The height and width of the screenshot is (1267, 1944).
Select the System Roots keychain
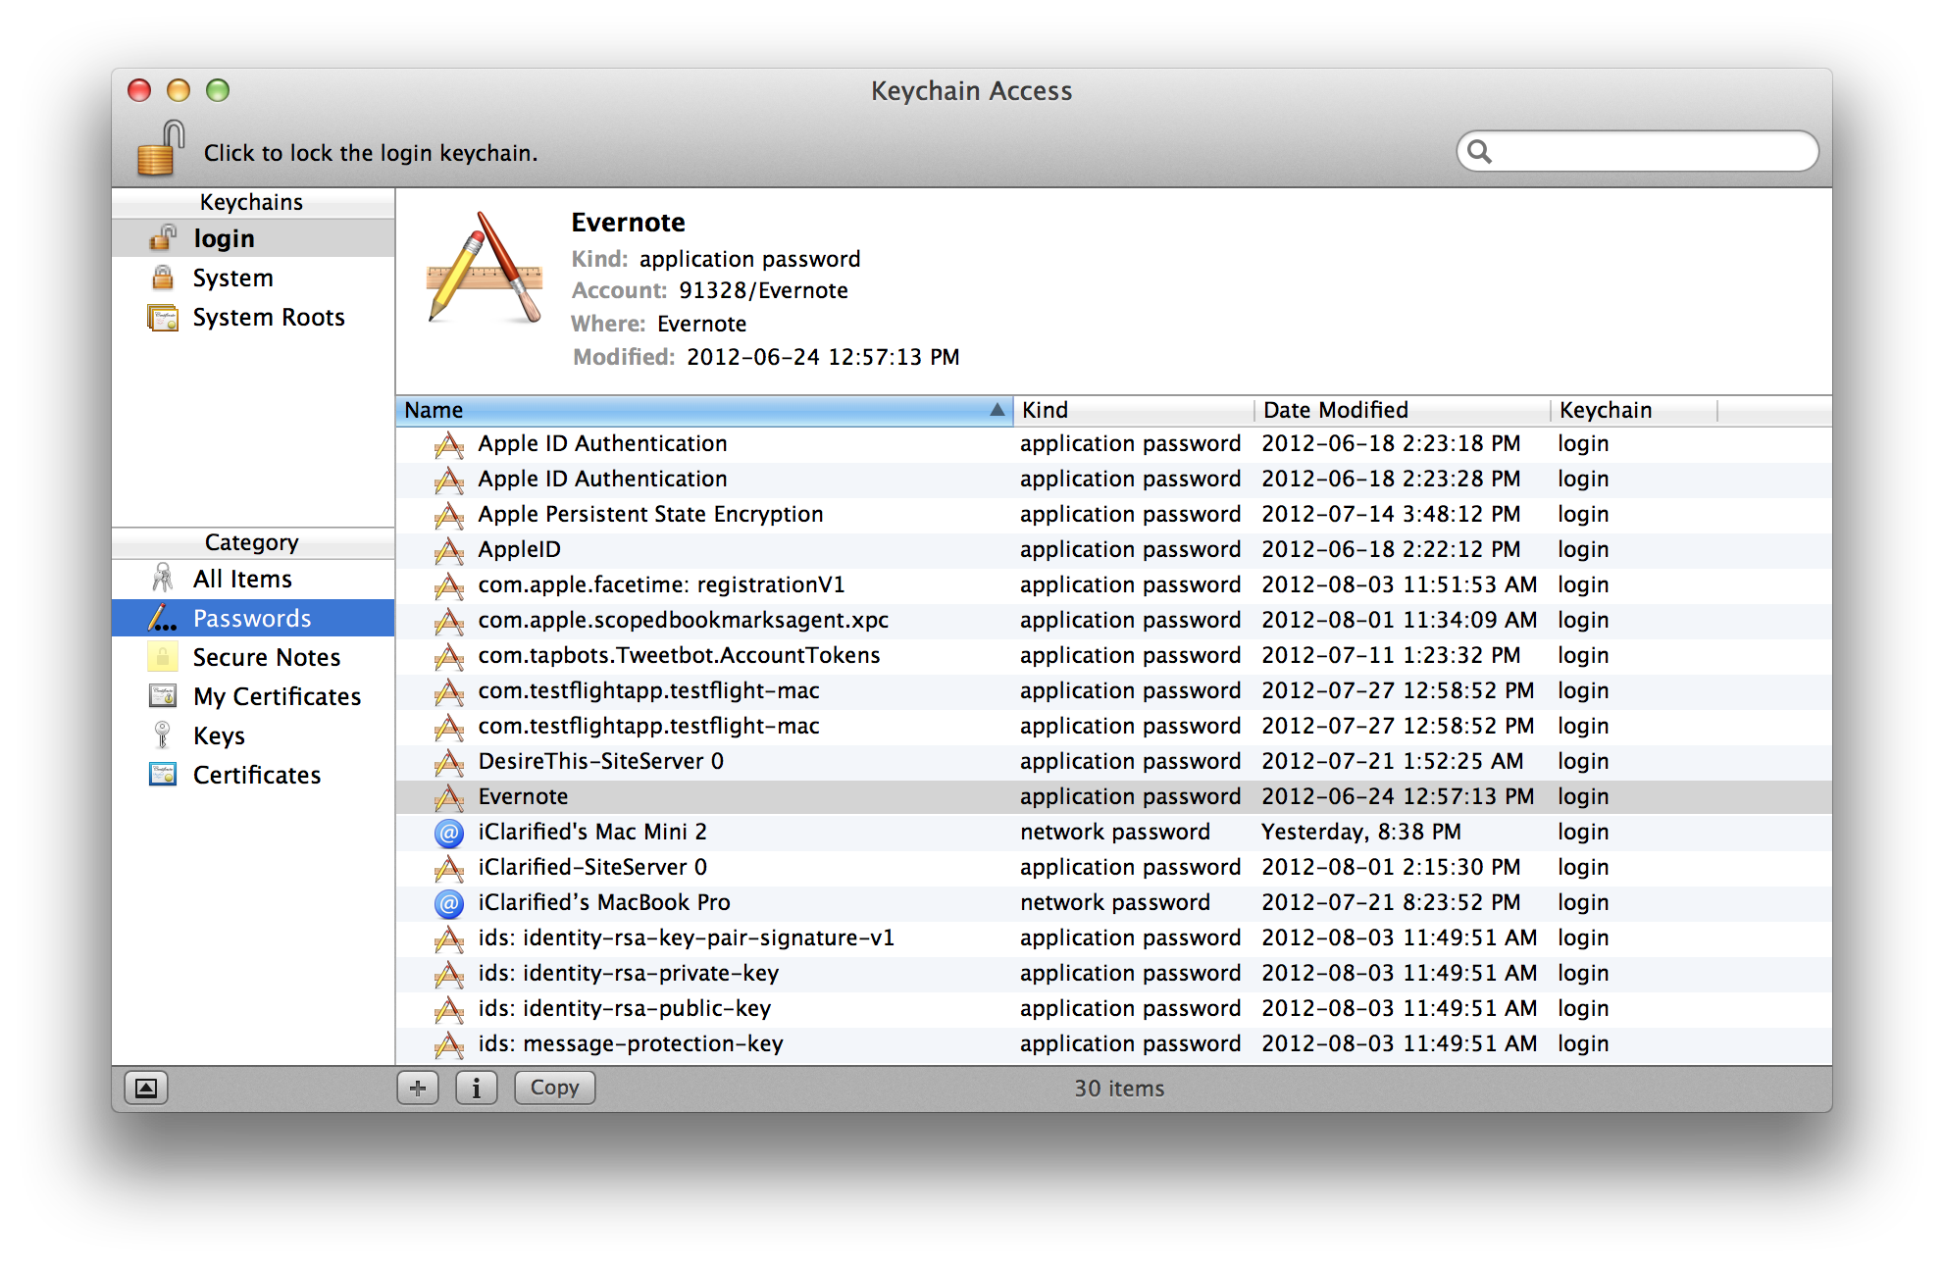(253, 317)
